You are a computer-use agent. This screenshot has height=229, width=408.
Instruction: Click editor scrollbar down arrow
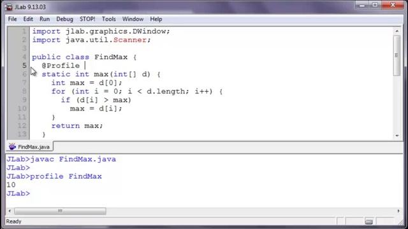[397, 135]
